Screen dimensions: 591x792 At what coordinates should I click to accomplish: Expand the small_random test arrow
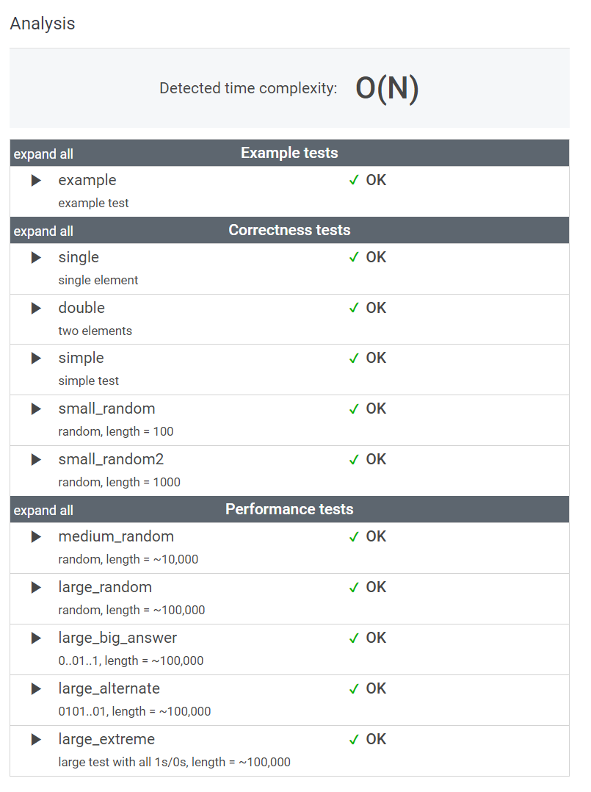pos(36,409)
